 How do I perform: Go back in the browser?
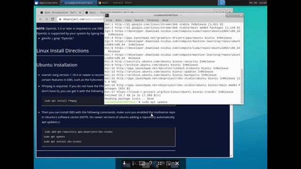click(40, 19)
